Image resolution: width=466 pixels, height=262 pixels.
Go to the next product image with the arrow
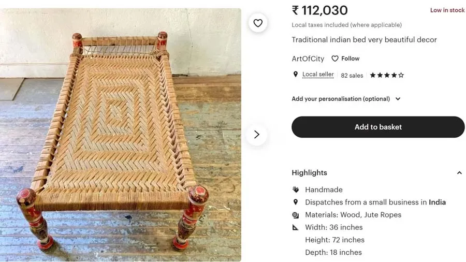coord(256,135)
